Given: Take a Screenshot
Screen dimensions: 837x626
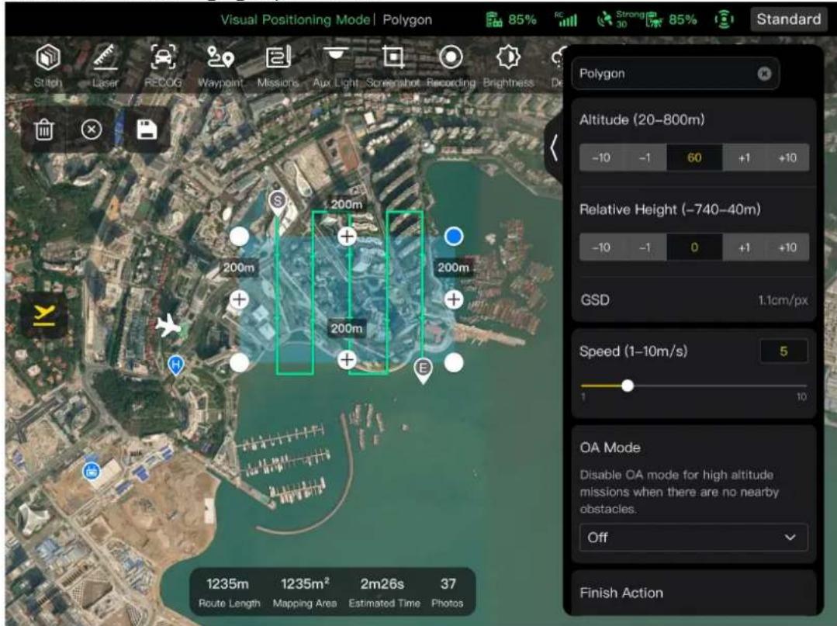Looking at the screenshot, I should click(393, 65).
